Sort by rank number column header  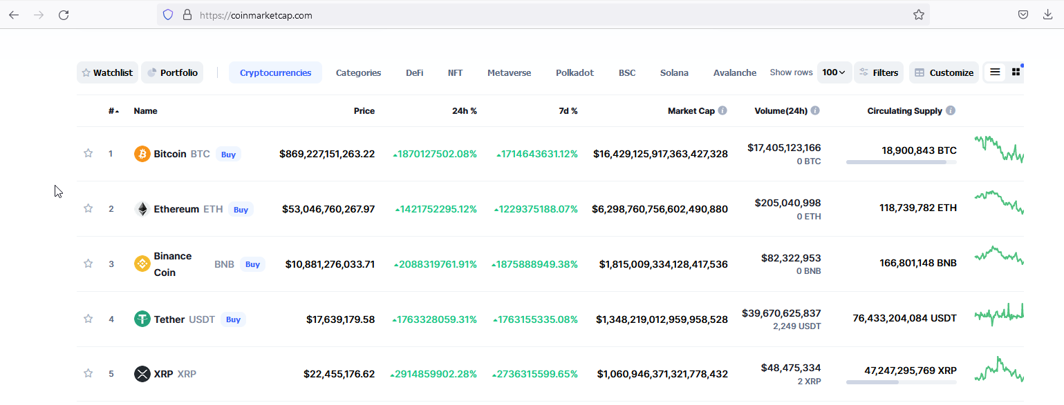113,111
